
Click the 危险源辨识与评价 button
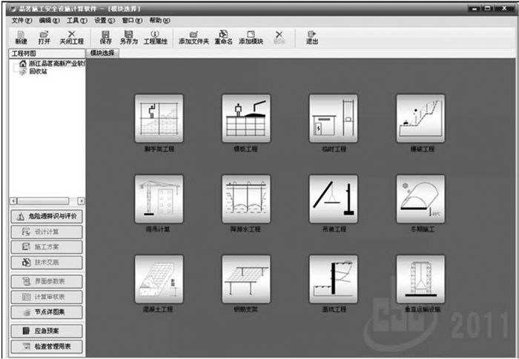point(46,217)
